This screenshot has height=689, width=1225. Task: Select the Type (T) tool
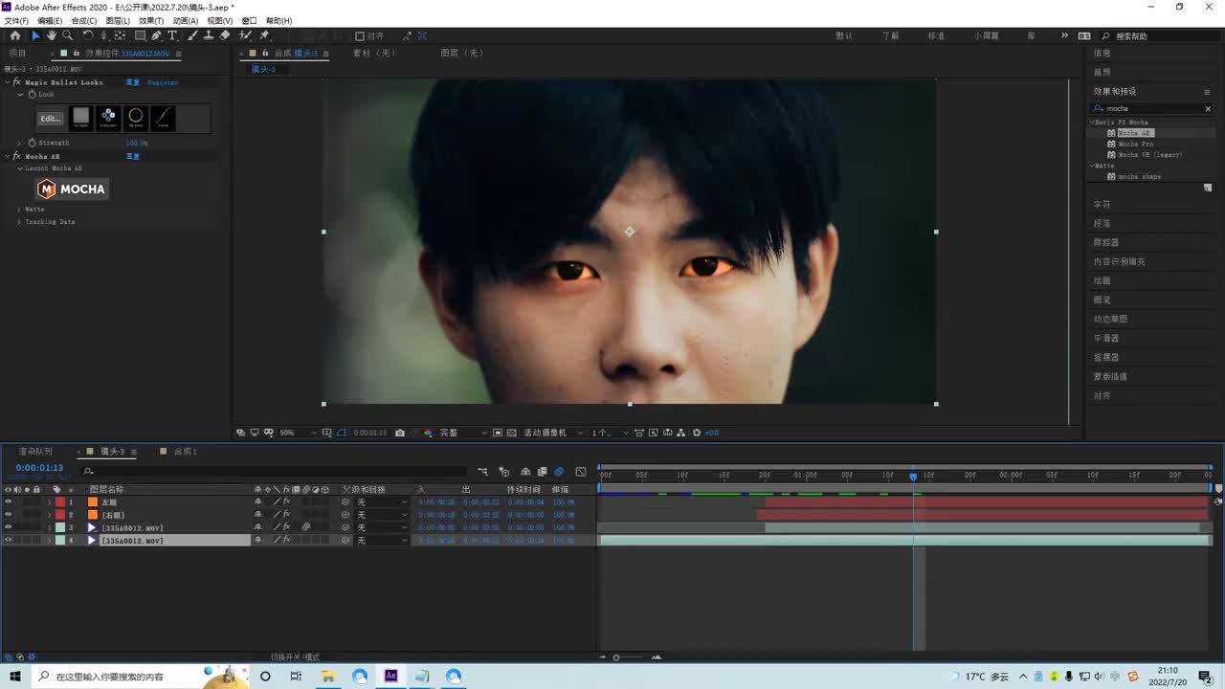172,35
